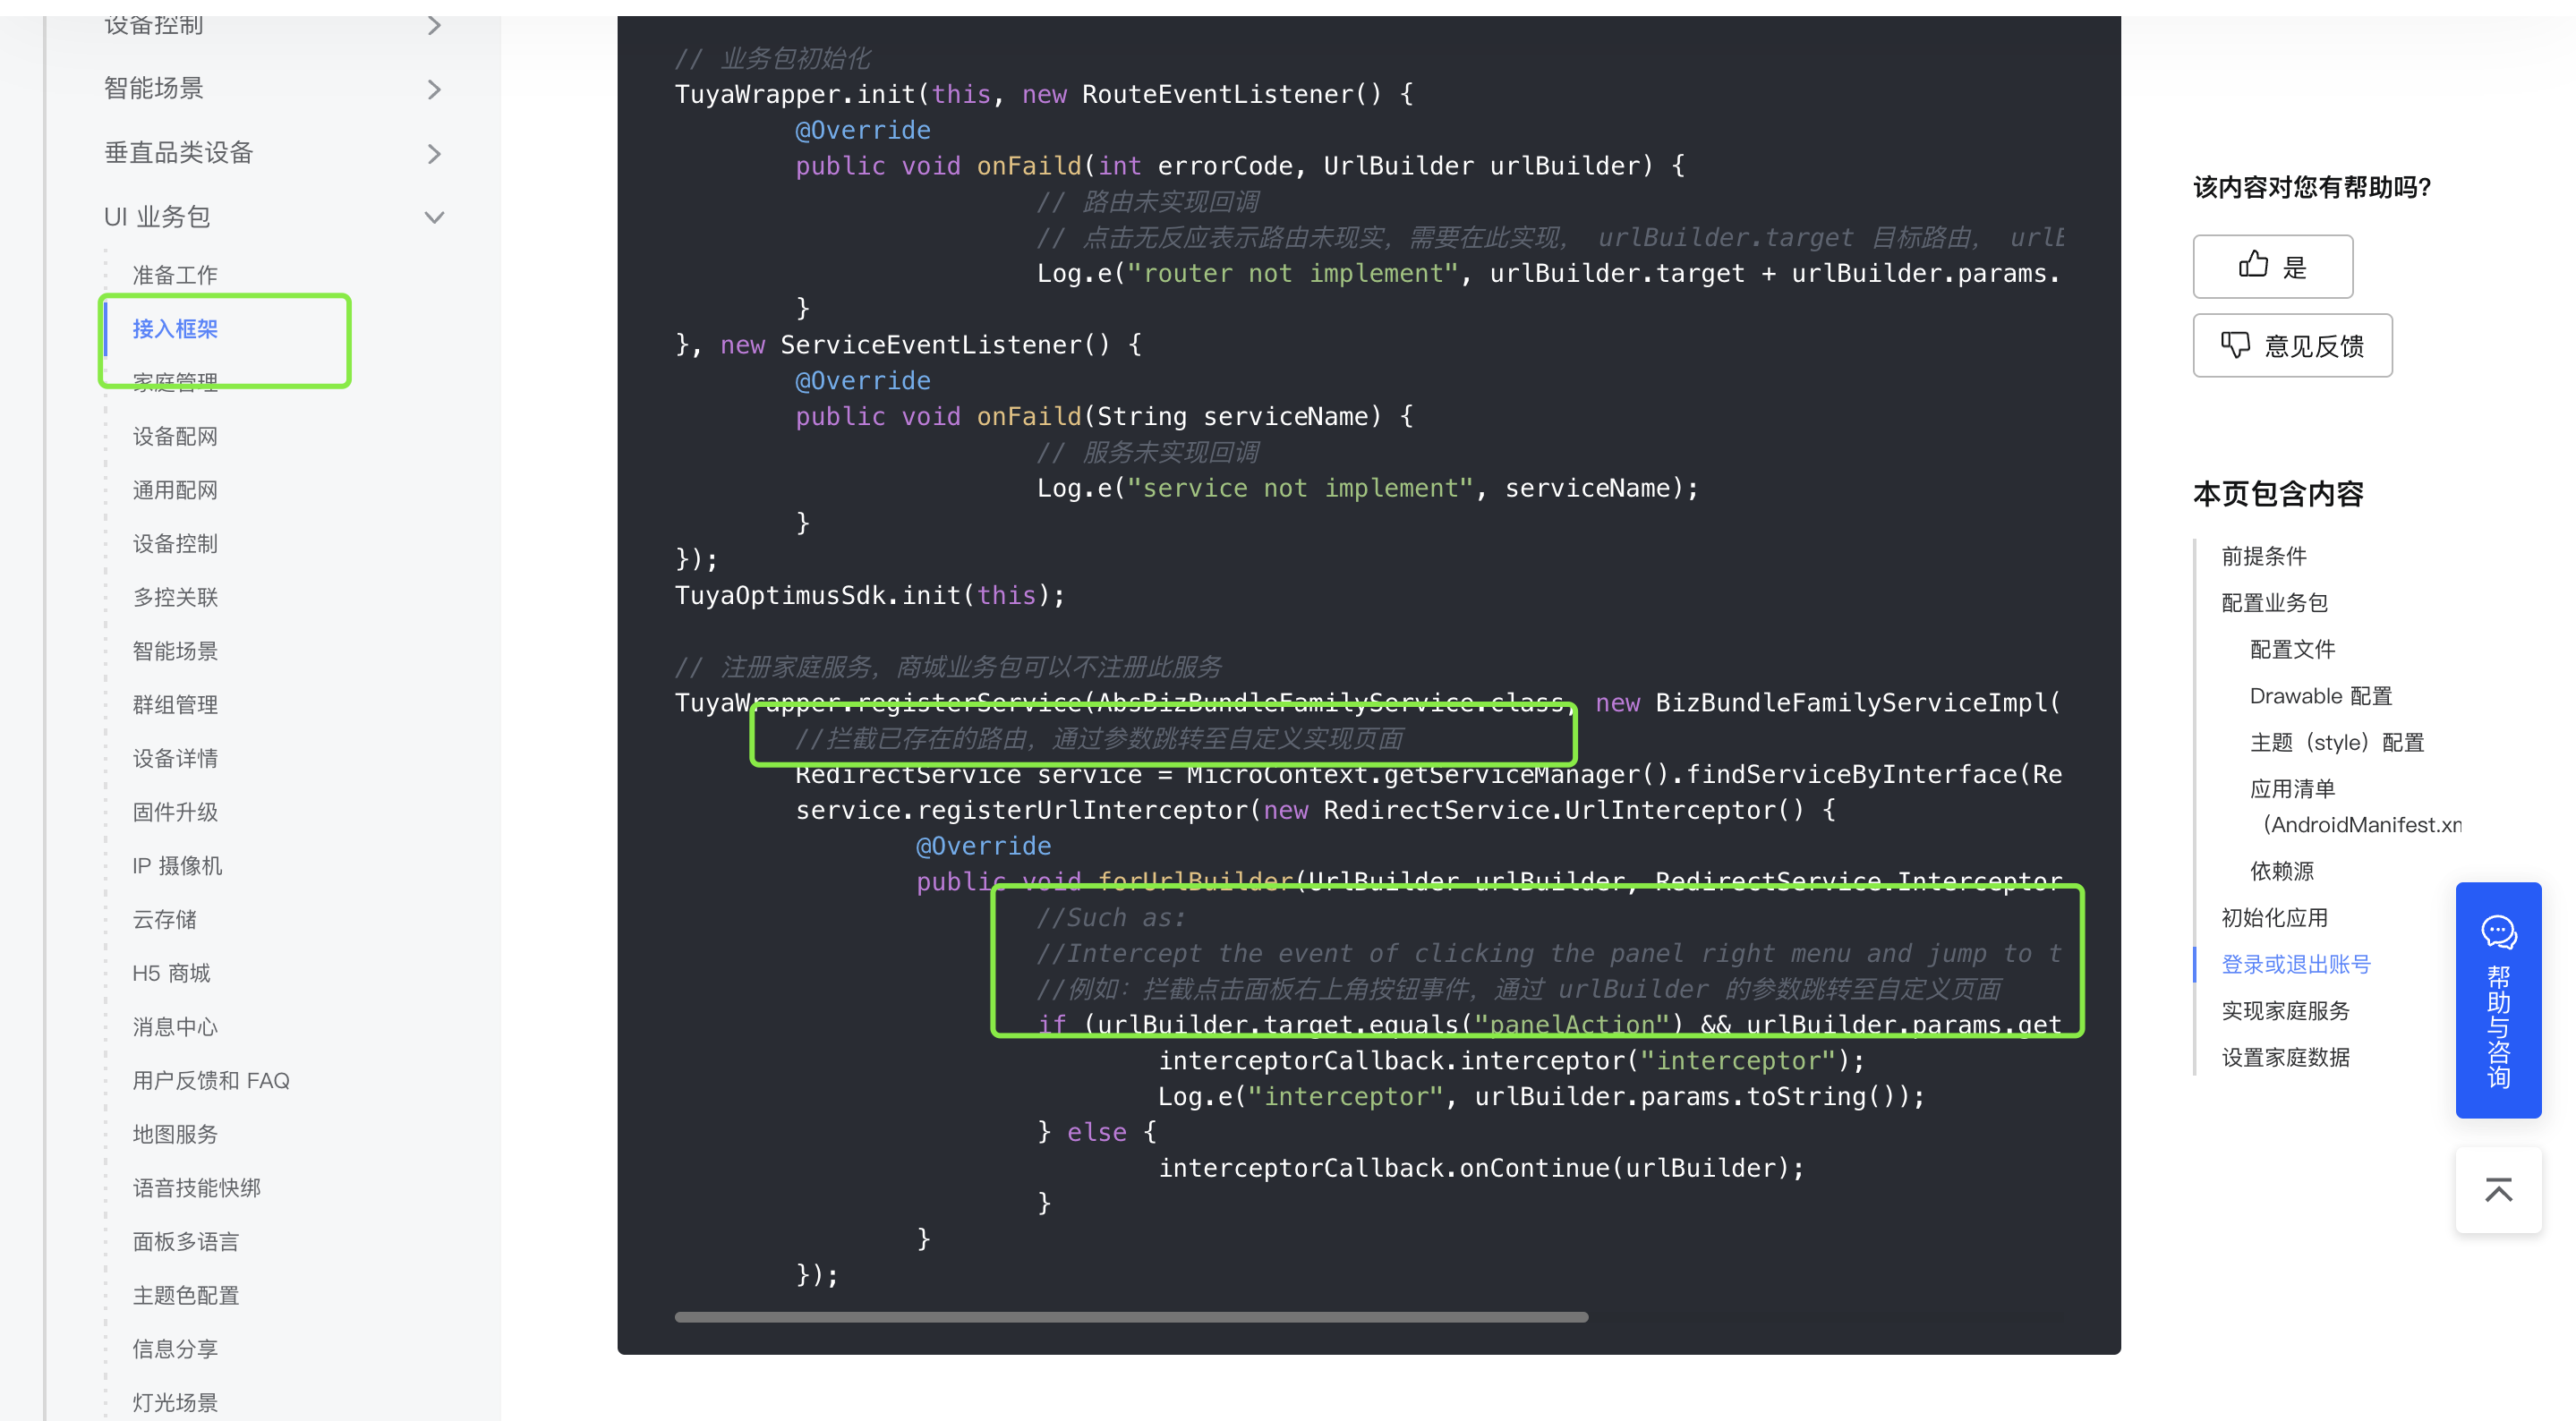Click interceptorCallback.onContinue(urlBuilder); code line
The image size is (2576, 1421).
1481,1167
